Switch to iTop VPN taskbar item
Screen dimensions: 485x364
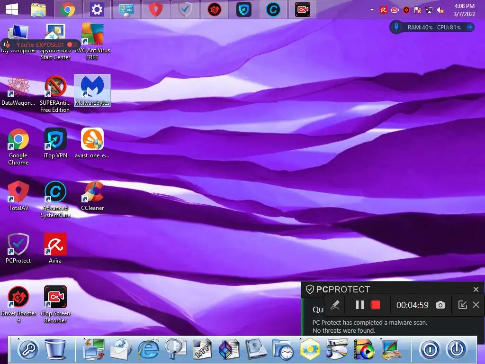[244, 9]
